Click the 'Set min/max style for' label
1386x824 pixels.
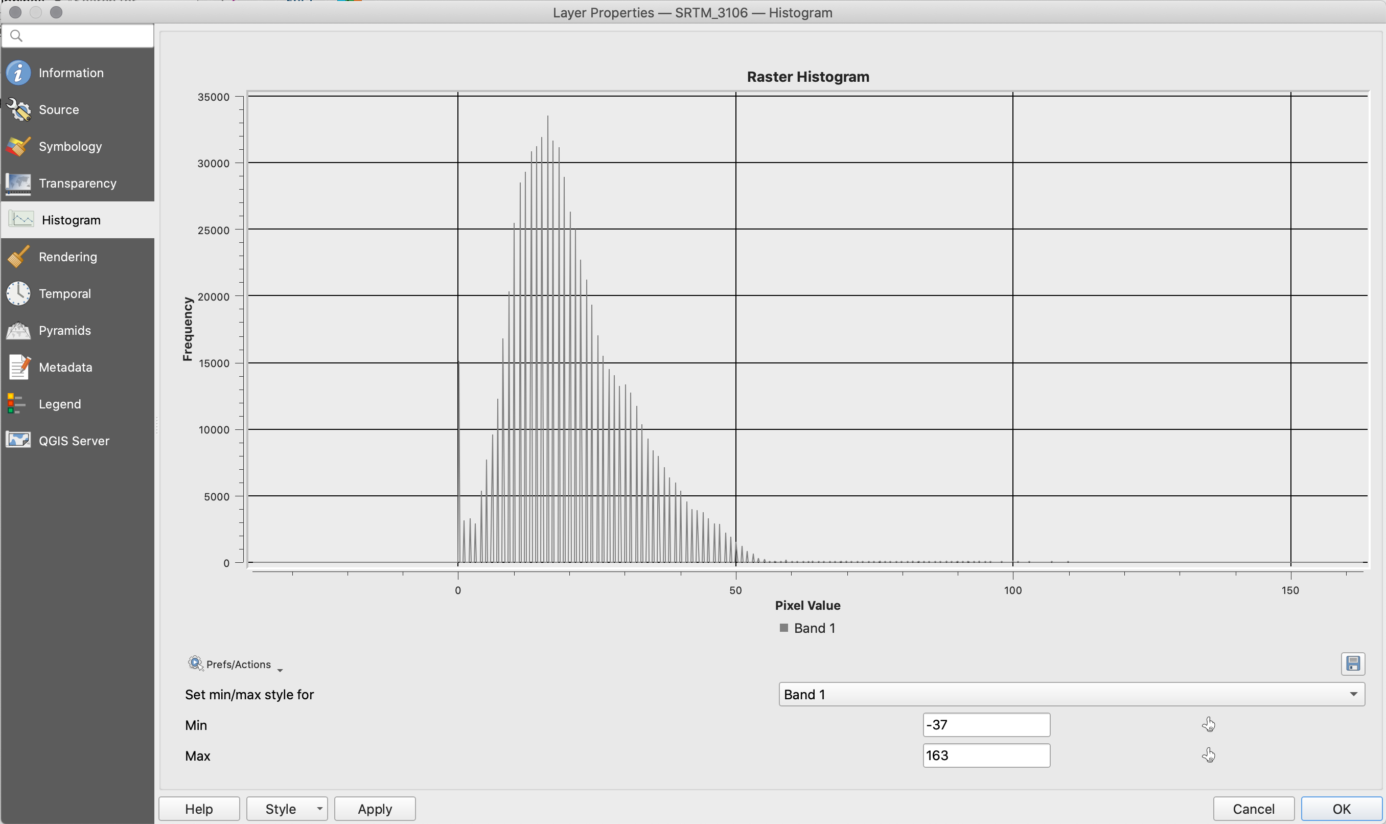tap(249, 695)
